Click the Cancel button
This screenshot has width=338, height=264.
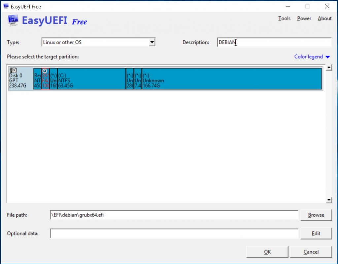(x=311, y=252)
